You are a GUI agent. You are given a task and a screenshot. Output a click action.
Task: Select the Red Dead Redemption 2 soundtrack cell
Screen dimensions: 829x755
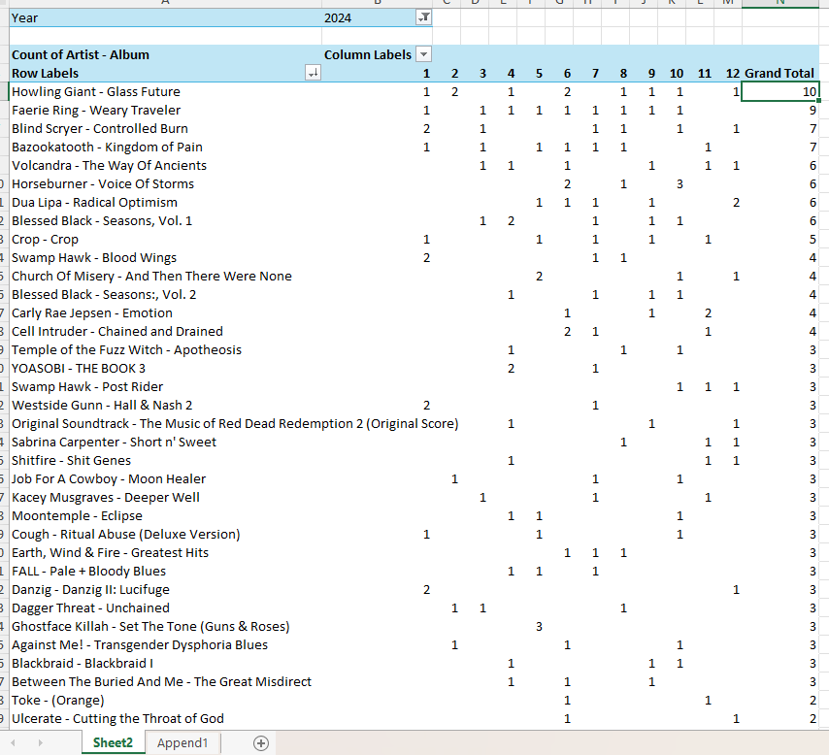pos(165,423)
